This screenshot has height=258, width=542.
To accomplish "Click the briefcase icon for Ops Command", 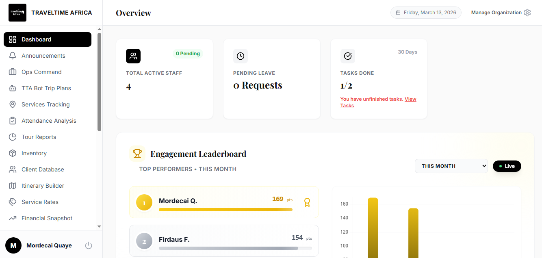I will tap(13, 72).
